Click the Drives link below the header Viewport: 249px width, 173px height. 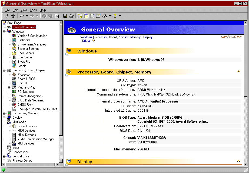[x=86, y=41]
